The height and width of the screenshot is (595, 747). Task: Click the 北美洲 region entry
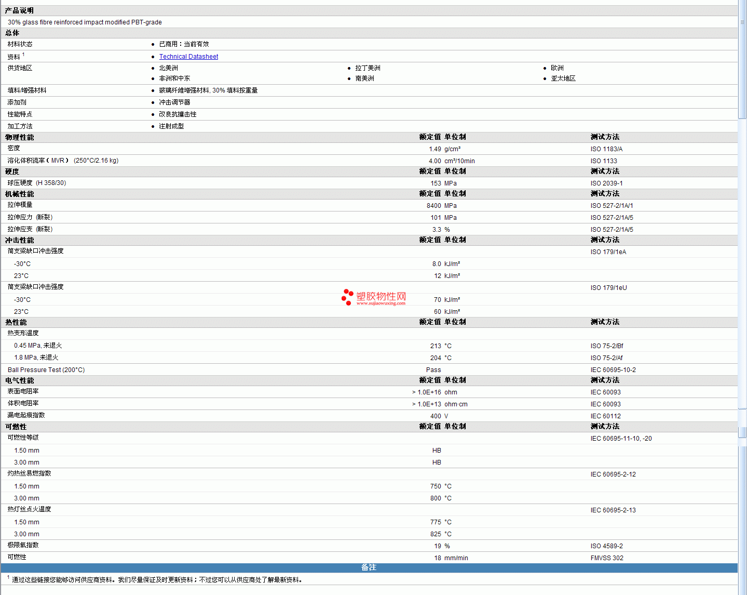[168, 68]
